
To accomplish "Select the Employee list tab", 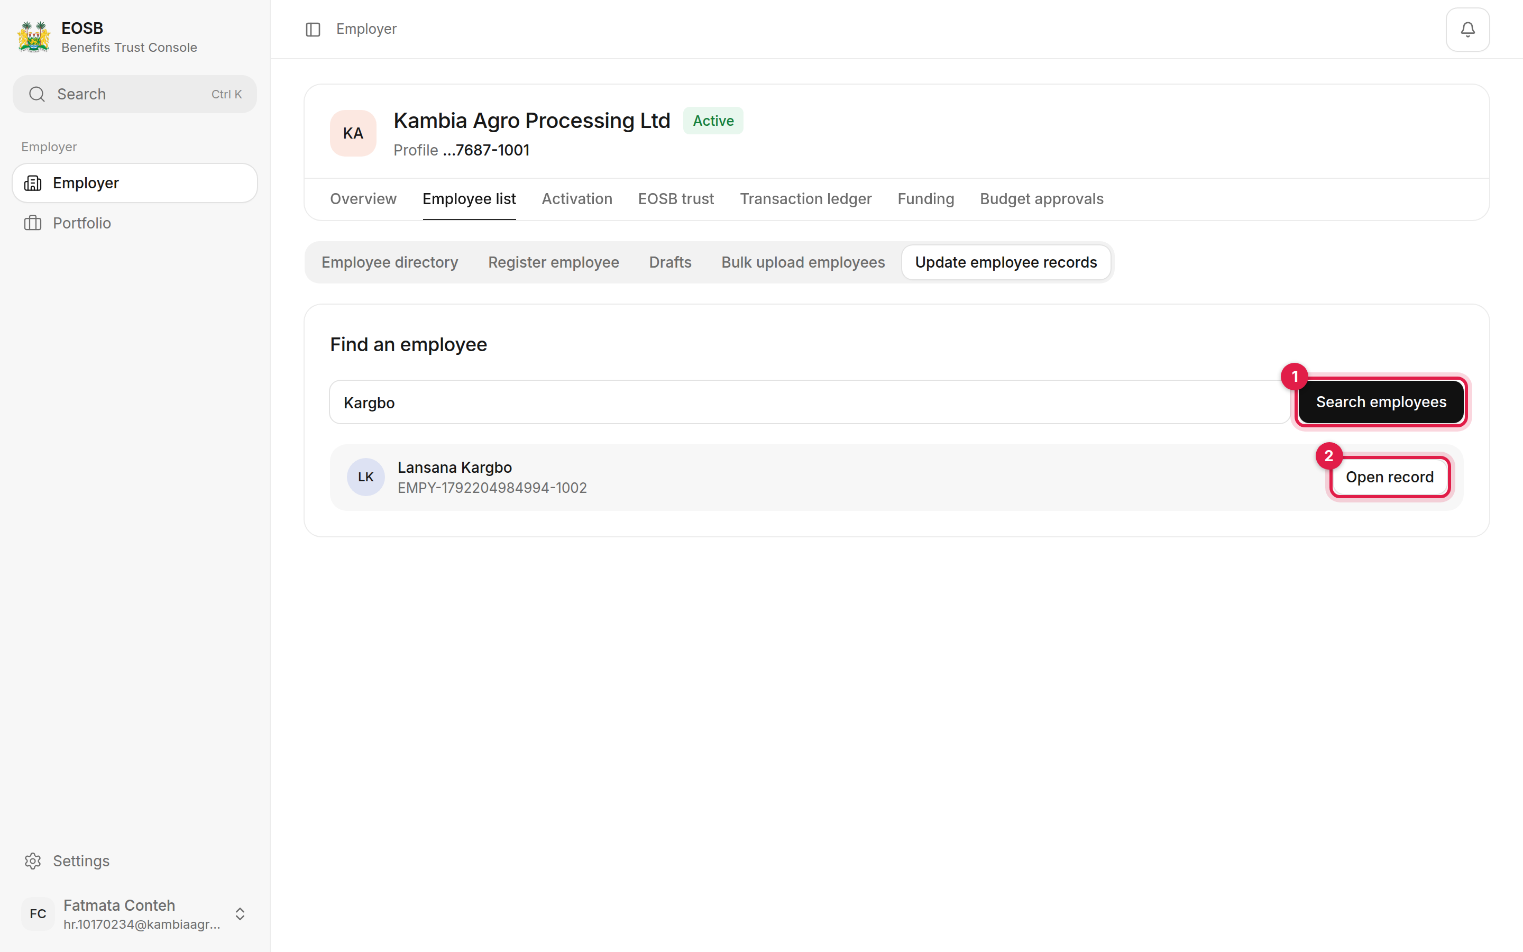I will click(x=469, y=199).
